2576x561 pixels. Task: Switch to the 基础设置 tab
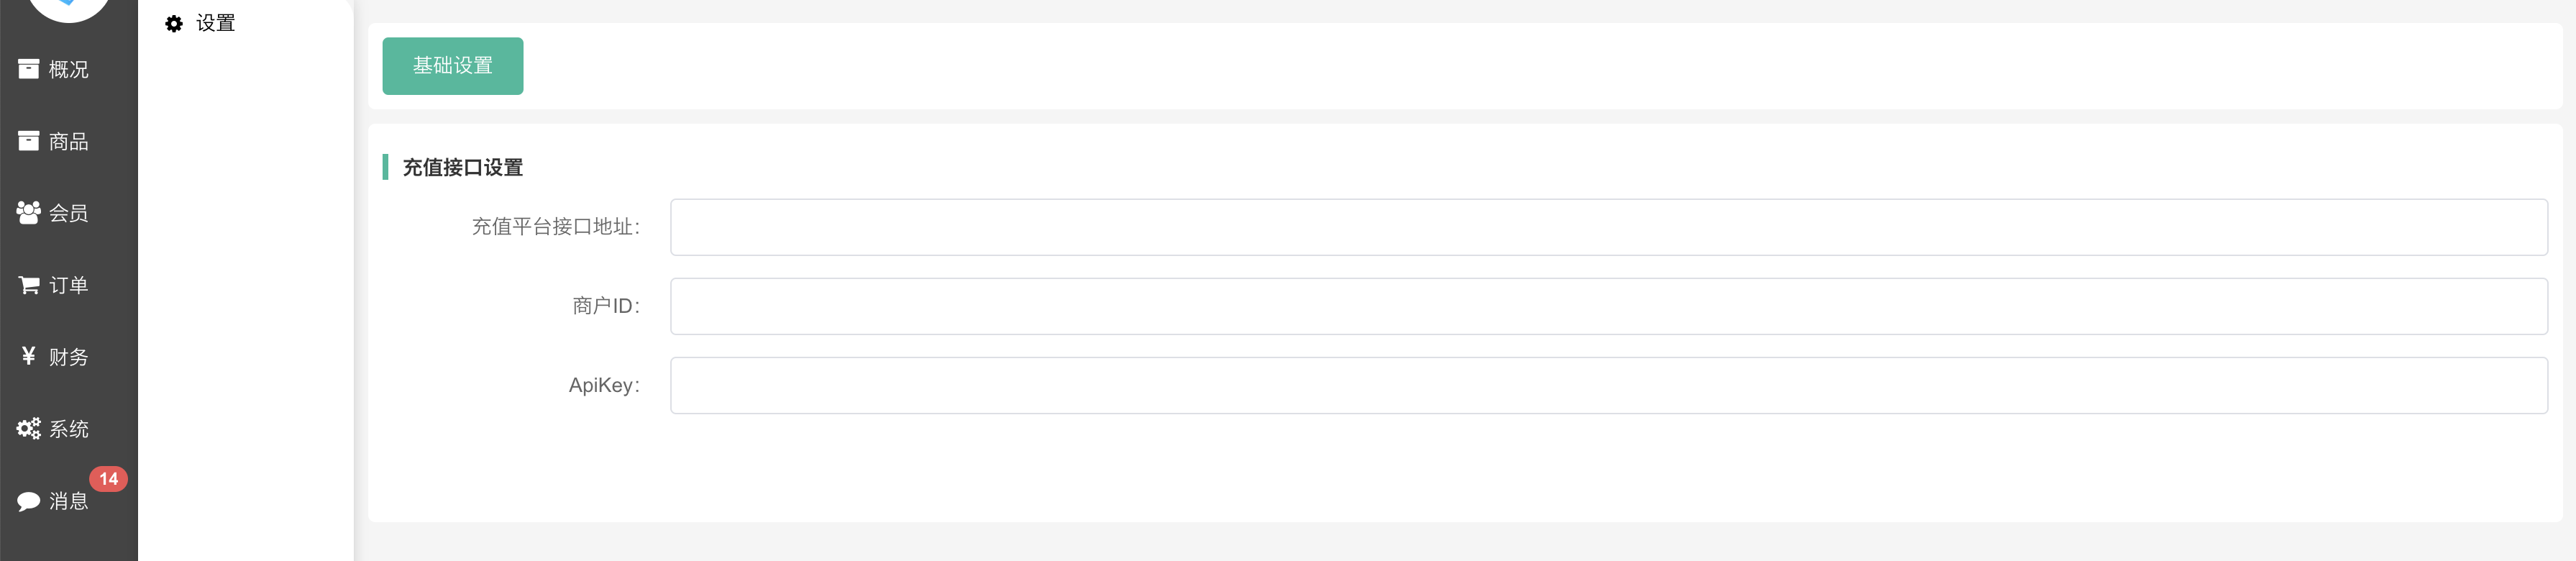[452, 66]
